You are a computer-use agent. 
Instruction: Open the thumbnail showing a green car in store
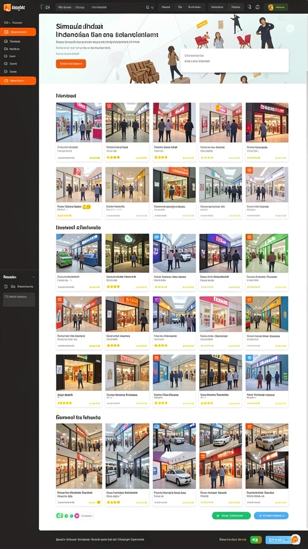pos(79,253)
